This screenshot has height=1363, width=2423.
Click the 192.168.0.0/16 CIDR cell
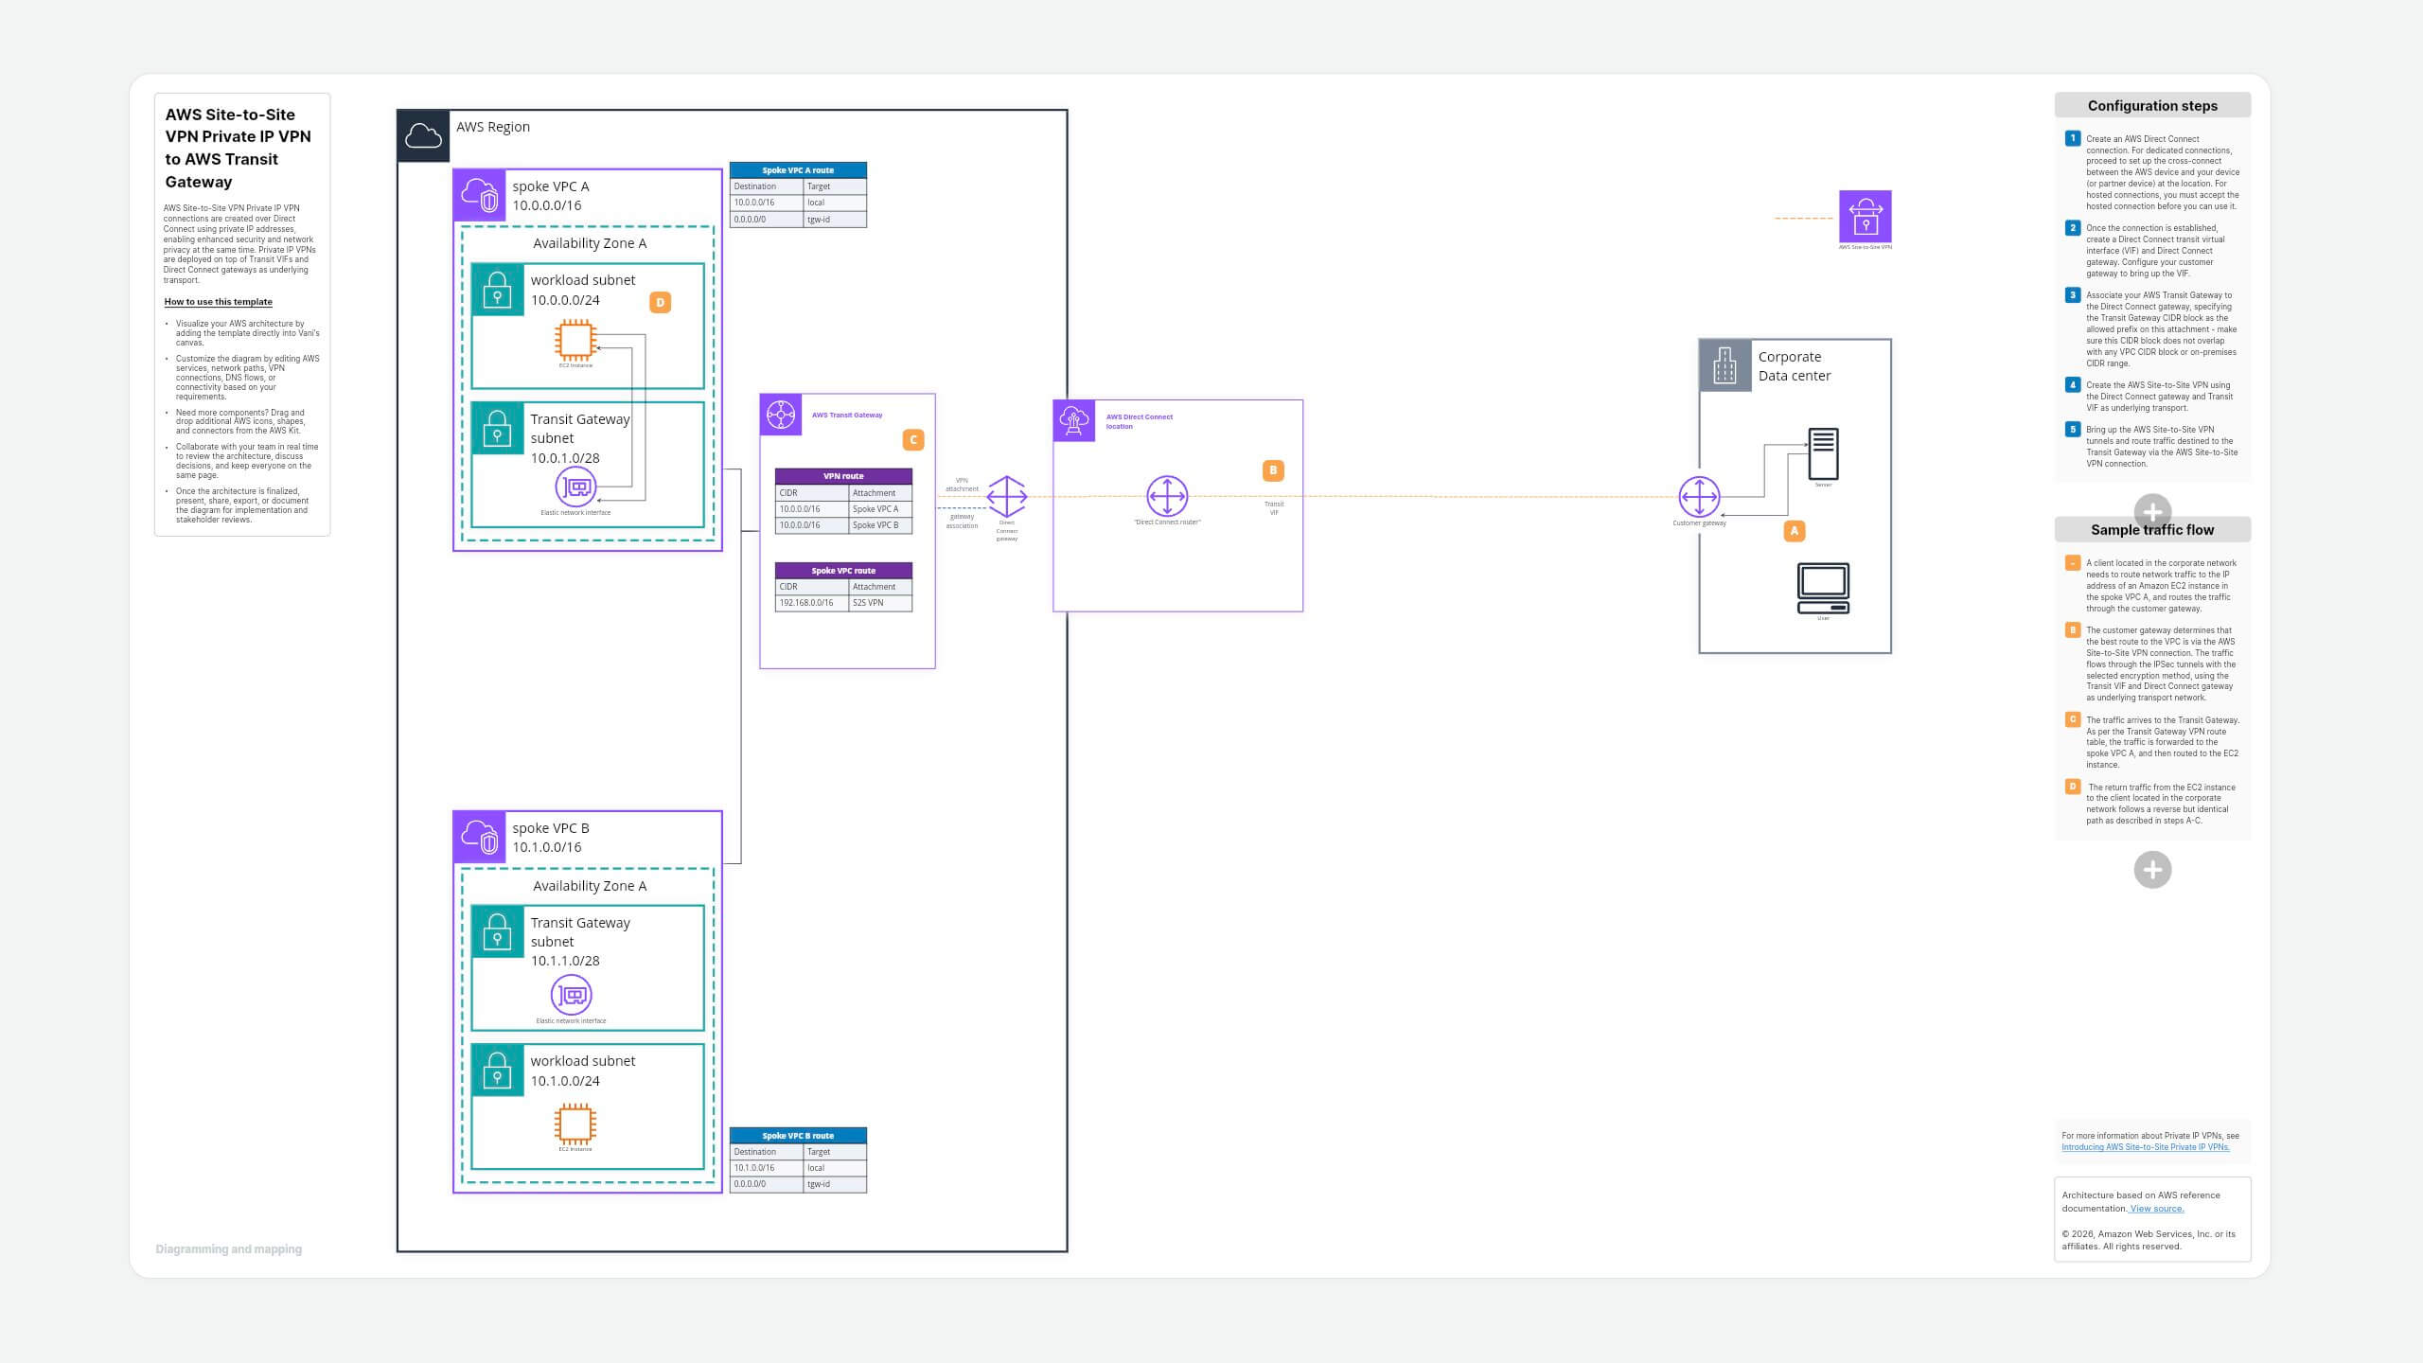811,603
